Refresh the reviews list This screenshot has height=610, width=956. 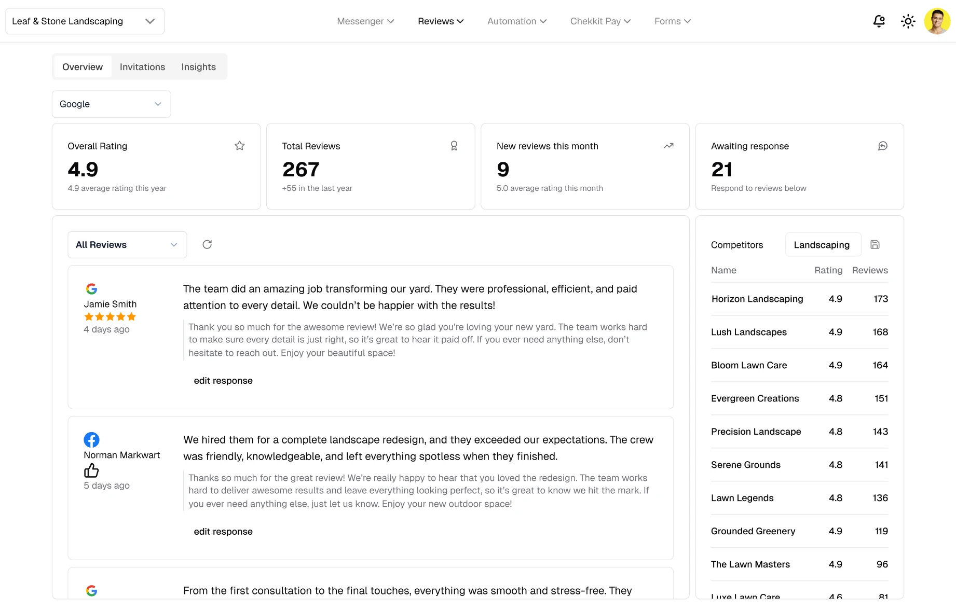pos(207,244)
